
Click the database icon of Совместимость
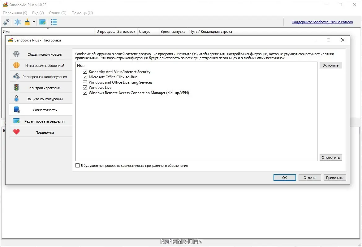(x=17, y=110)
